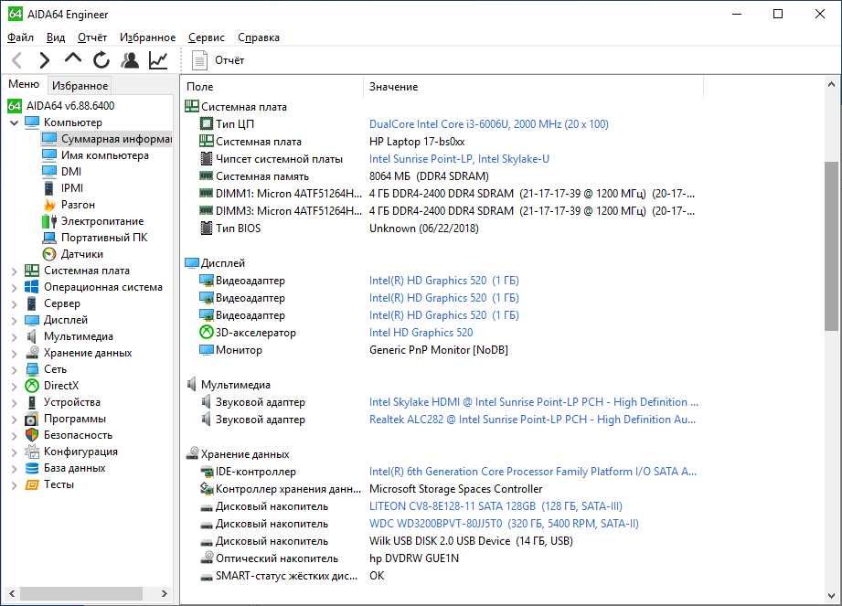Switch to the Меню tab
Image resolution: width=842 pixels, height=606 pixels.
[x=24, y=84]
